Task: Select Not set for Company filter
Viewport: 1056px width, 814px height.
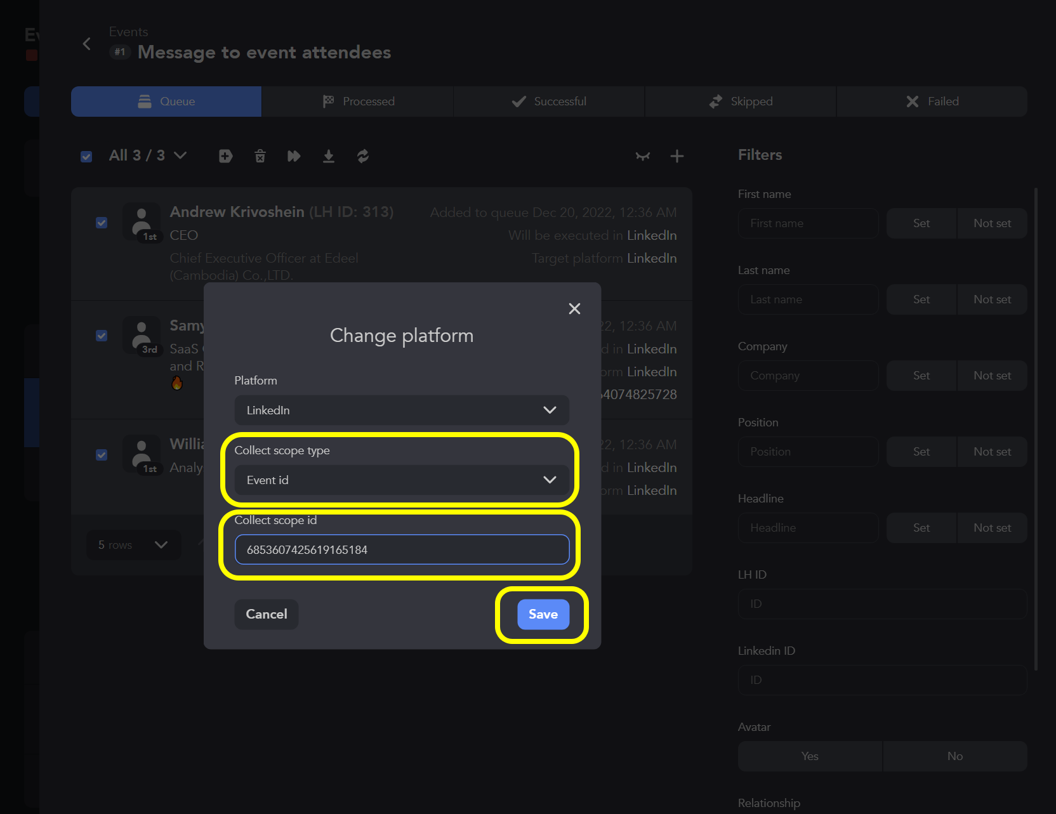Action: (992, 376)
